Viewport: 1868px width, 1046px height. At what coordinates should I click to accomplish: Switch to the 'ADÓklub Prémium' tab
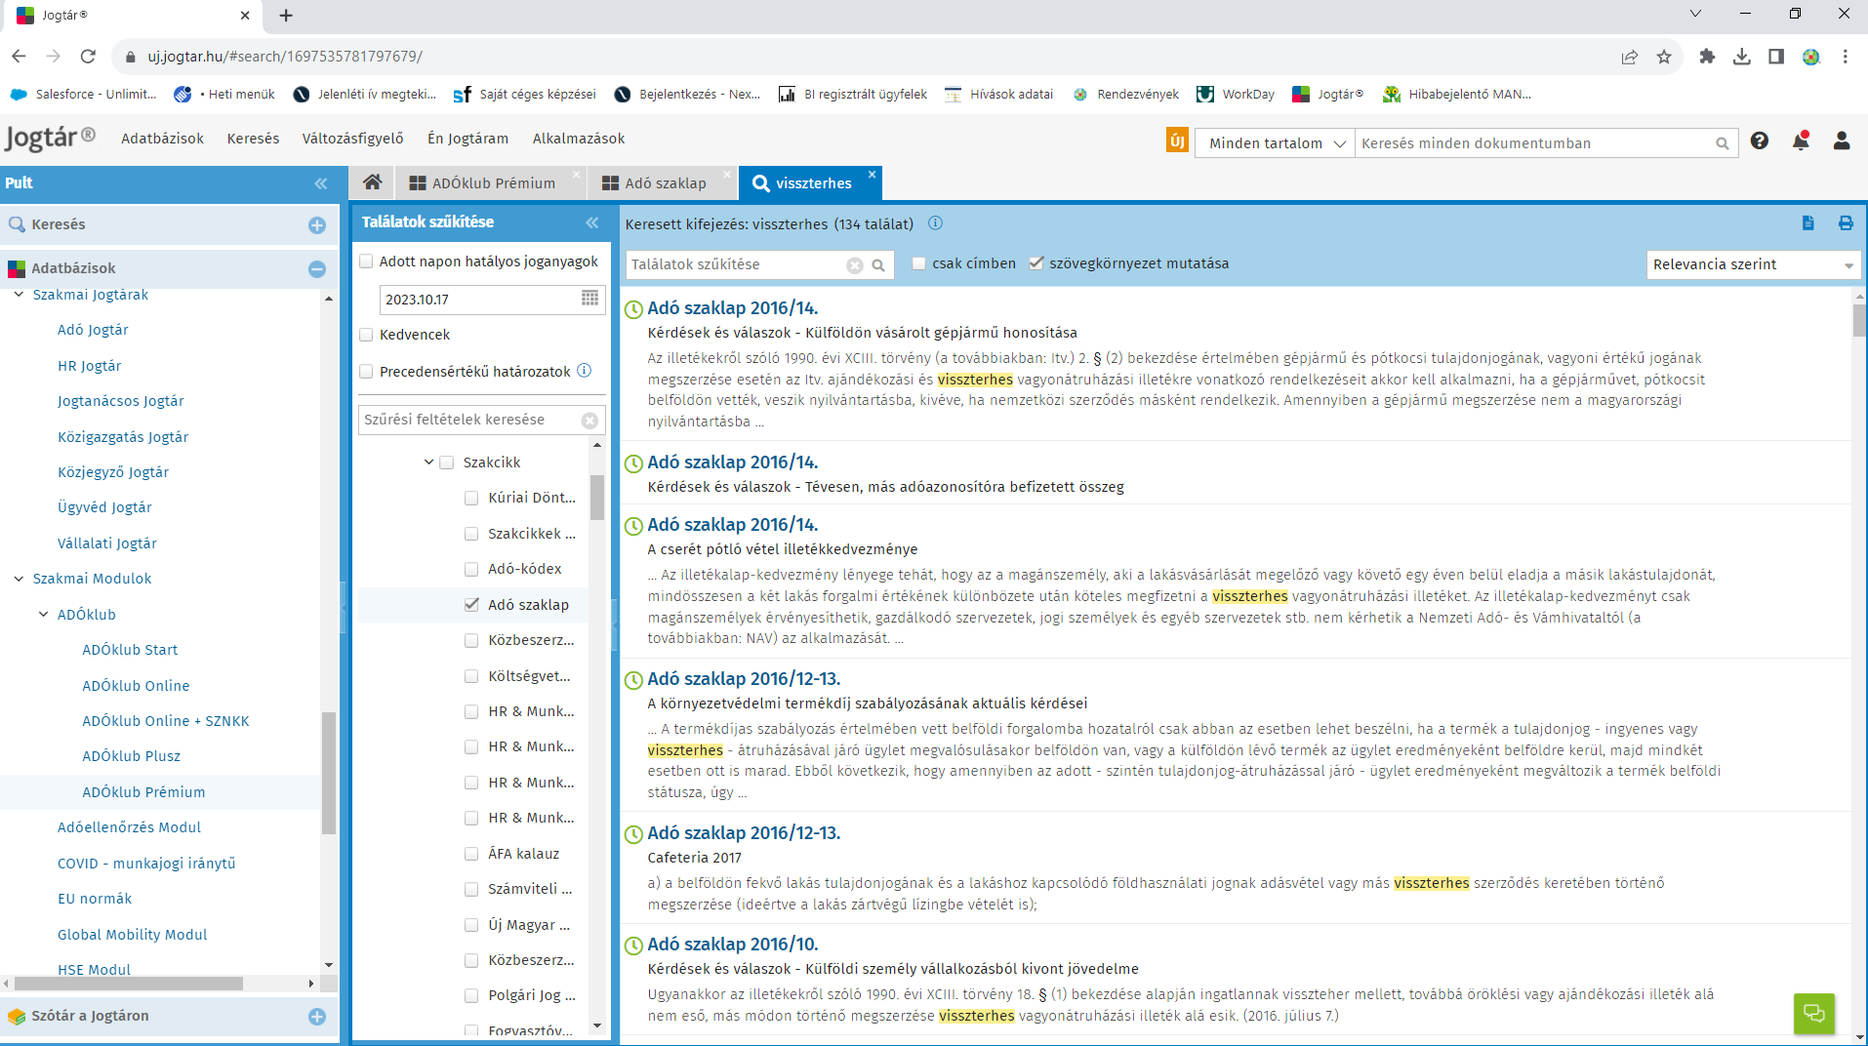click(493, 183)
